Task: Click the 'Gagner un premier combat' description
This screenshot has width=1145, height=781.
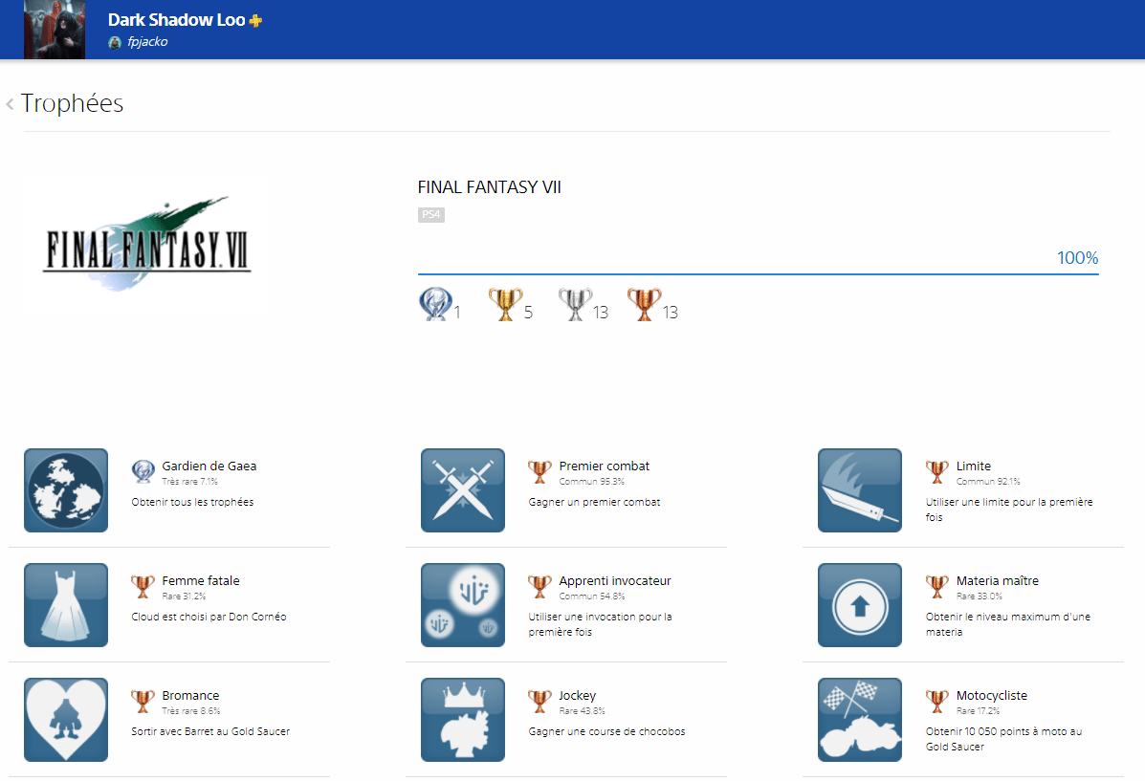Action: coord(594,502)
